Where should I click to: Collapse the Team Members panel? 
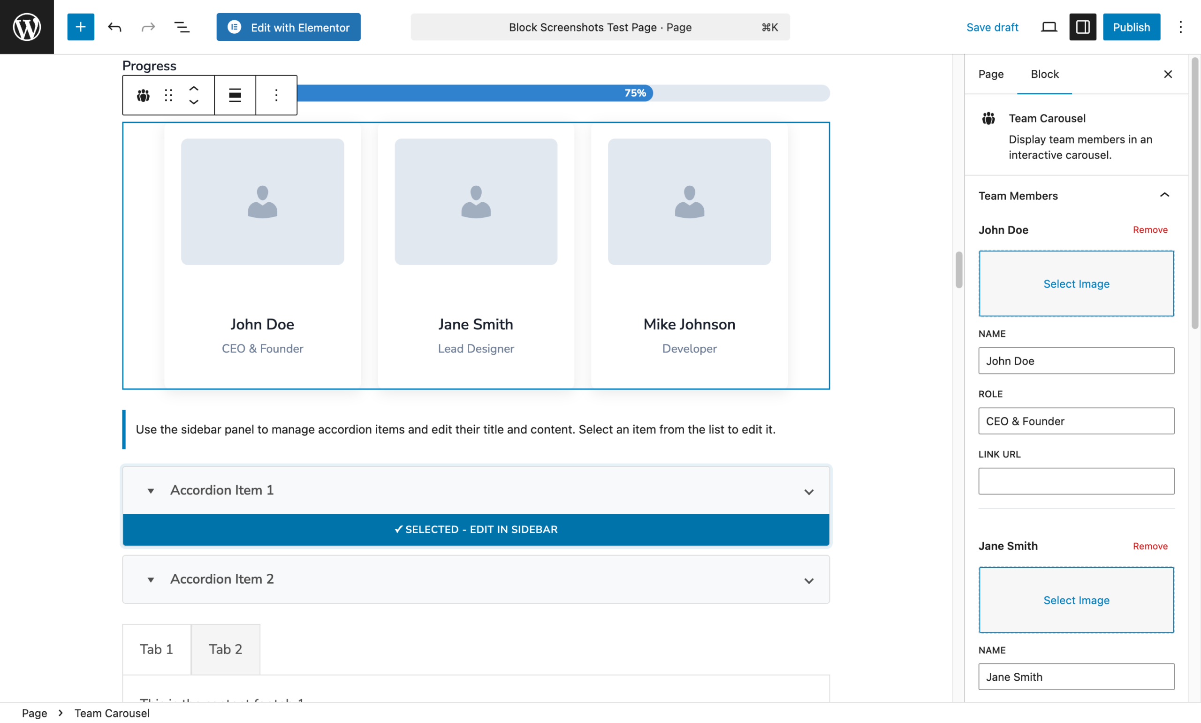click(x=1164, y=195)
